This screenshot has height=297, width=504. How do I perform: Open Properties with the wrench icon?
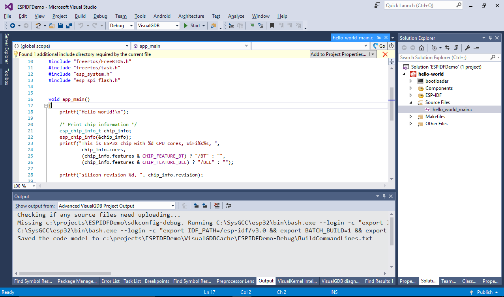(x=467, y=48)
